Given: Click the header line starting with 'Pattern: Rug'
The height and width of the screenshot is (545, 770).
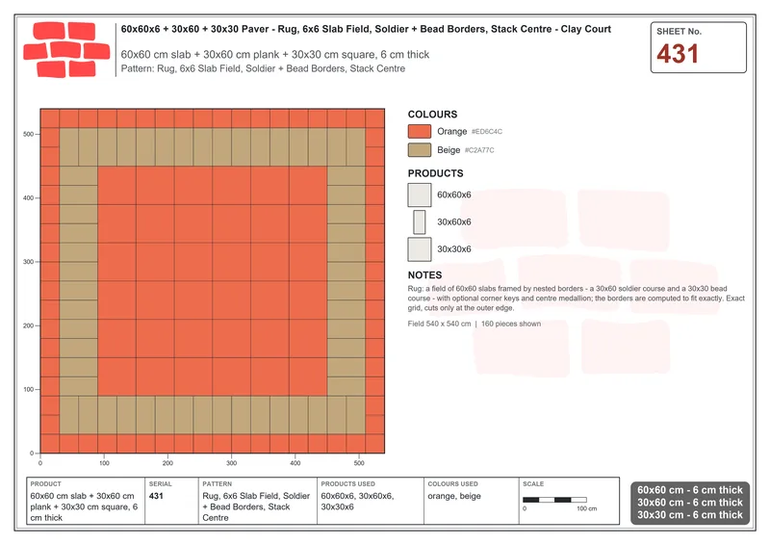Looking at the screenshot, I should tap(263, 68).
